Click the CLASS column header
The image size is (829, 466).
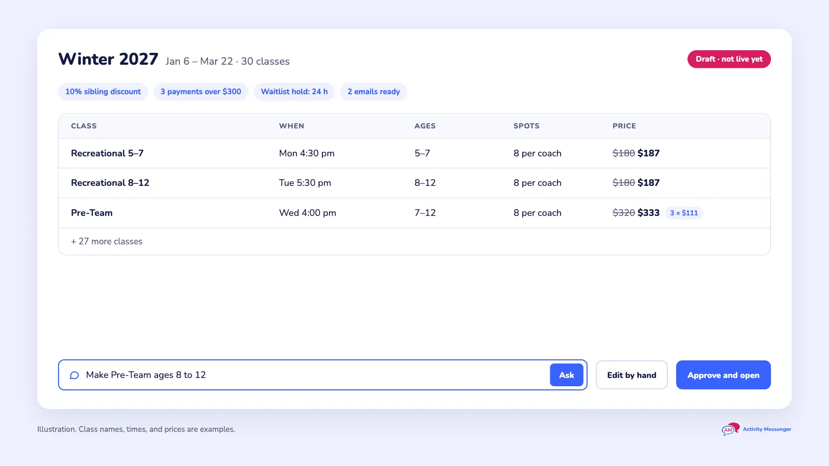84,126
